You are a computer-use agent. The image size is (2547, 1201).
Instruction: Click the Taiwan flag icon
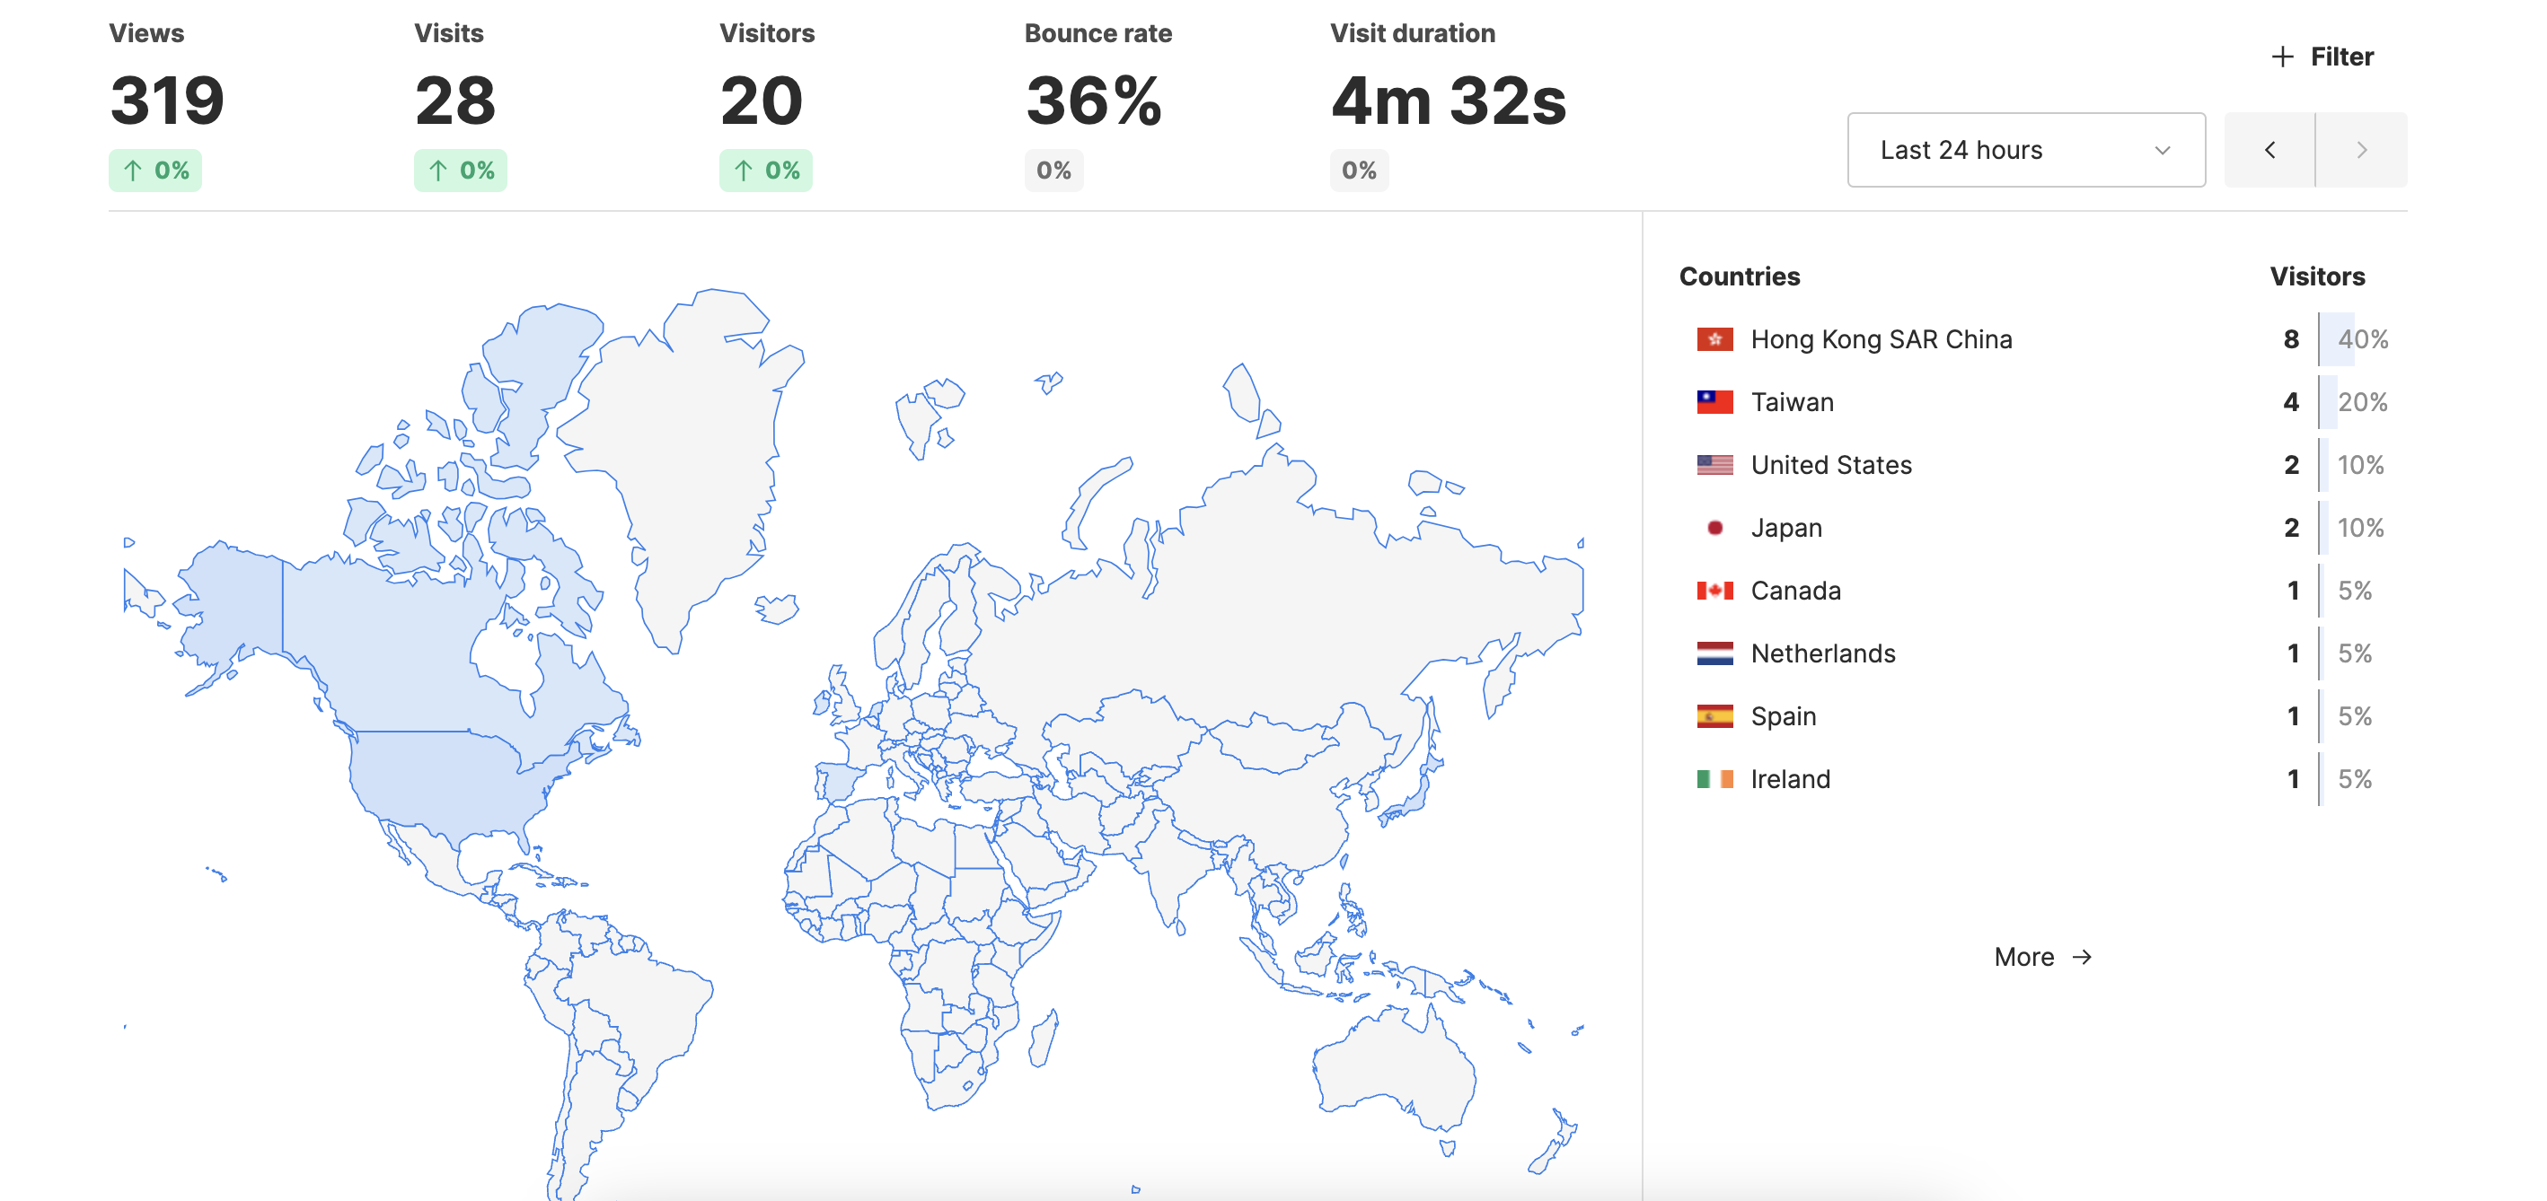click(1714, 402)
